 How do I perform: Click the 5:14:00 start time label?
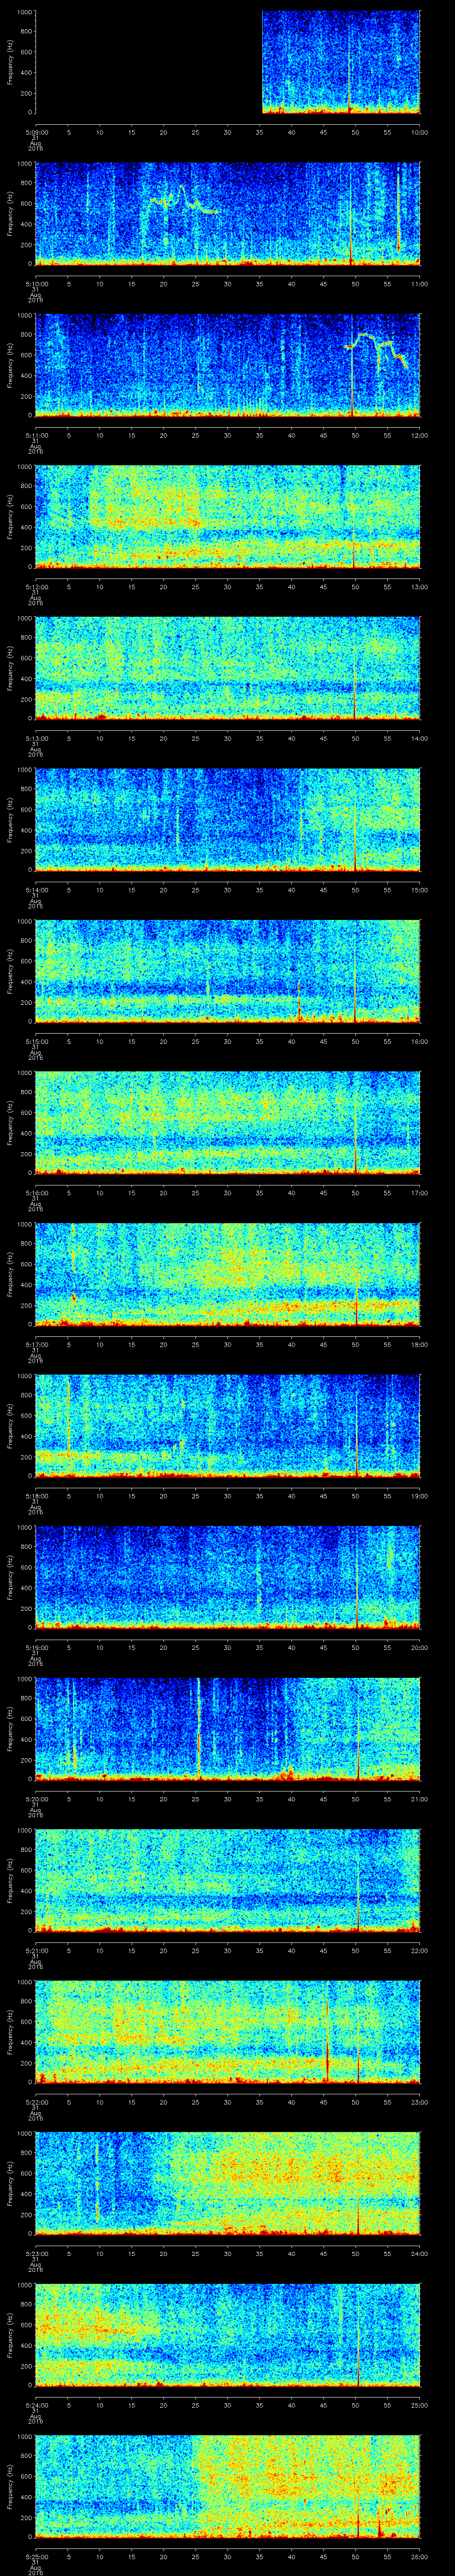point(36,890)
